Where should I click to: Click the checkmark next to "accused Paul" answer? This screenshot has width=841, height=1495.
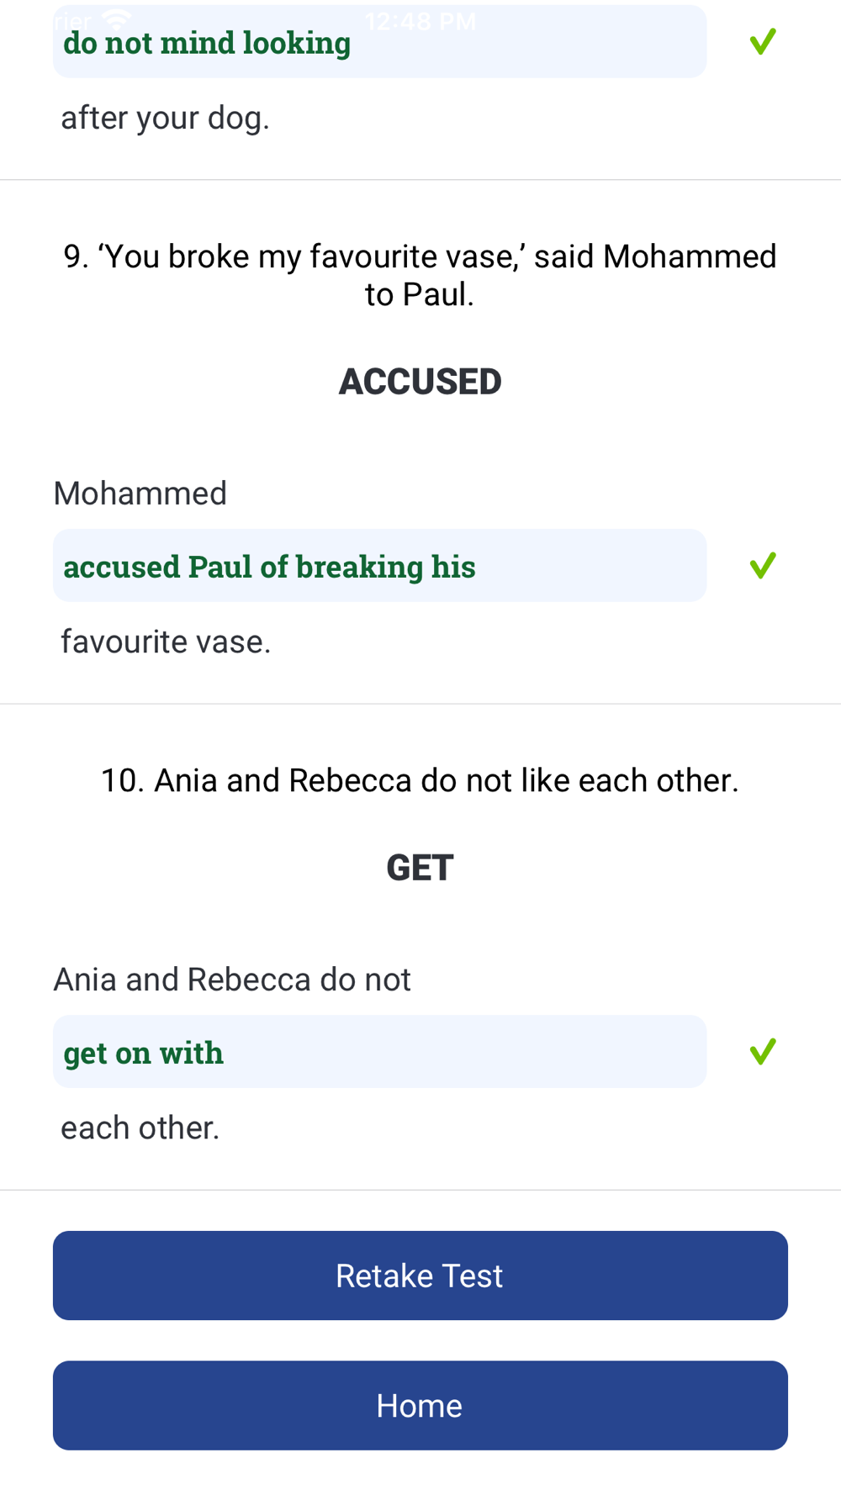[763, 565]
